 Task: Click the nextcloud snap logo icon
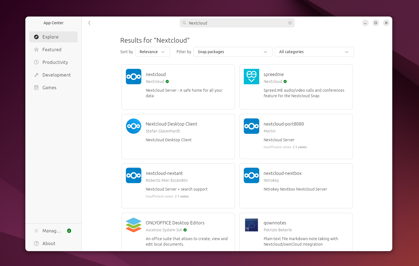coord(134,77)
